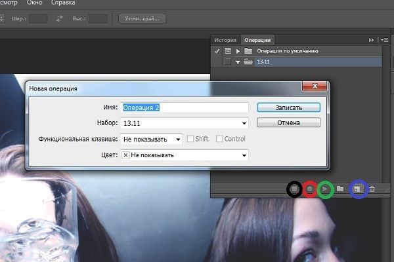The image size is (394, 262).
Task: Open the Actions panel flyout menu icon
Action: pyautogui.click(x=385, y=40)
